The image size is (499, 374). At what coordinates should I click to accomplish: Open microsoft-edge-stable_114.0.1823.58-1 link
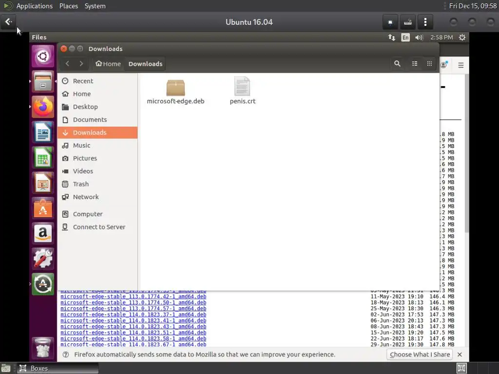pyautogui.click(x=134, y=339)
